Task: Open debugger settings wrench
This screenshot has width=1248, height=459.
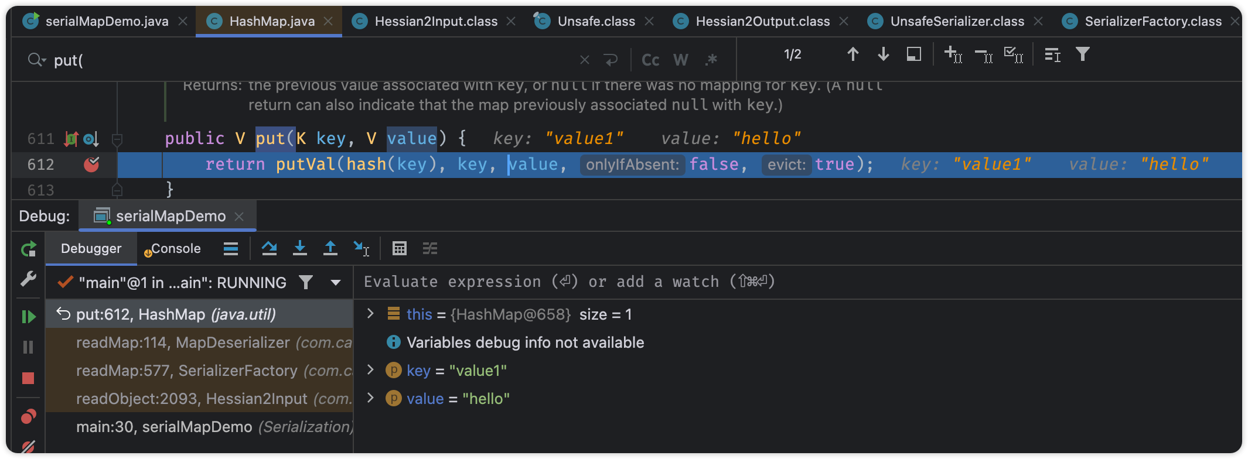Action: (x=28, y=279)
